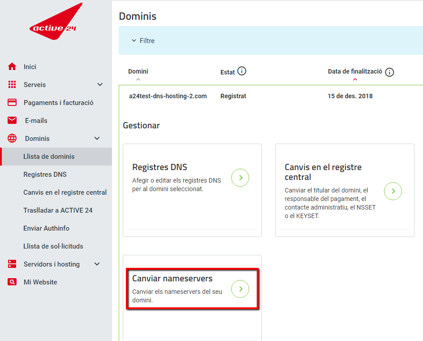Click the Active24 logo

(x=56, y=22)
